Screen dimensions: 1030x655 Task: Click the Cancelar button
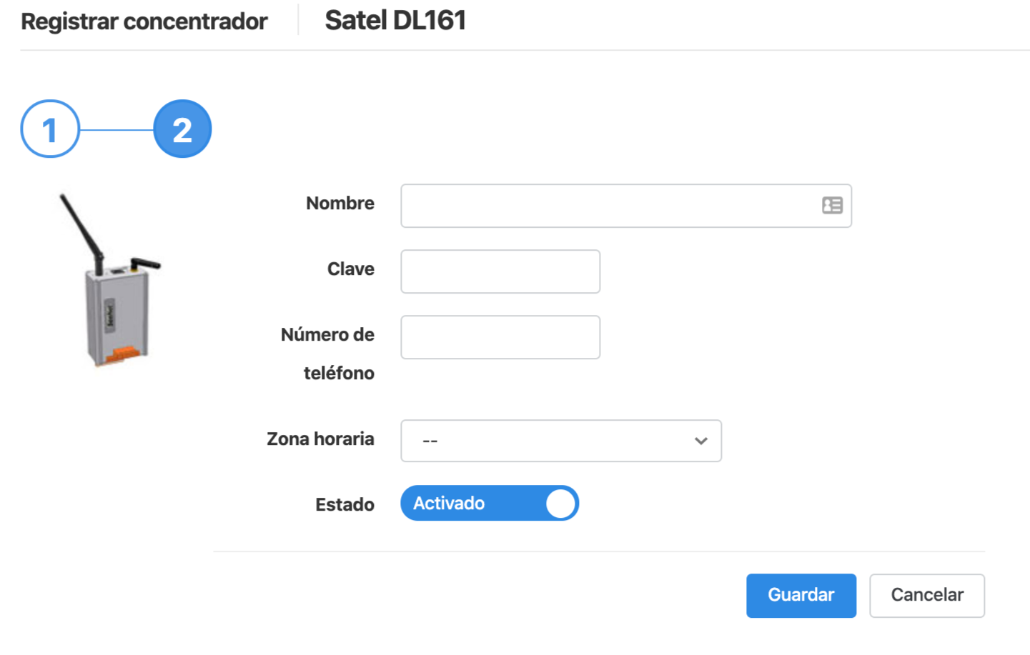pos(927,596)
